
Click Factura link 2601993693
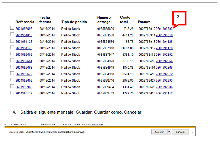(164, 29)
